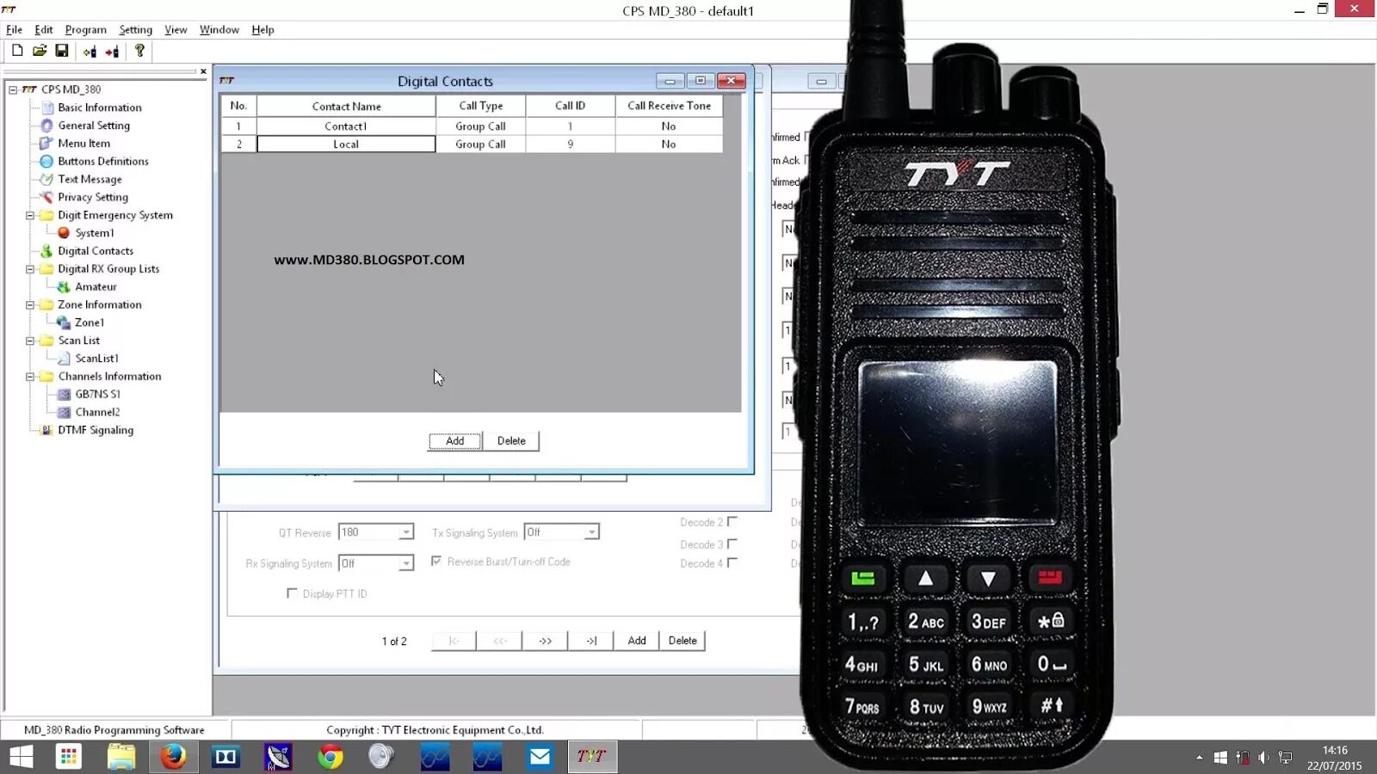1377x774 pixels.
Task: Open the File menu
Action: [14, 29]
